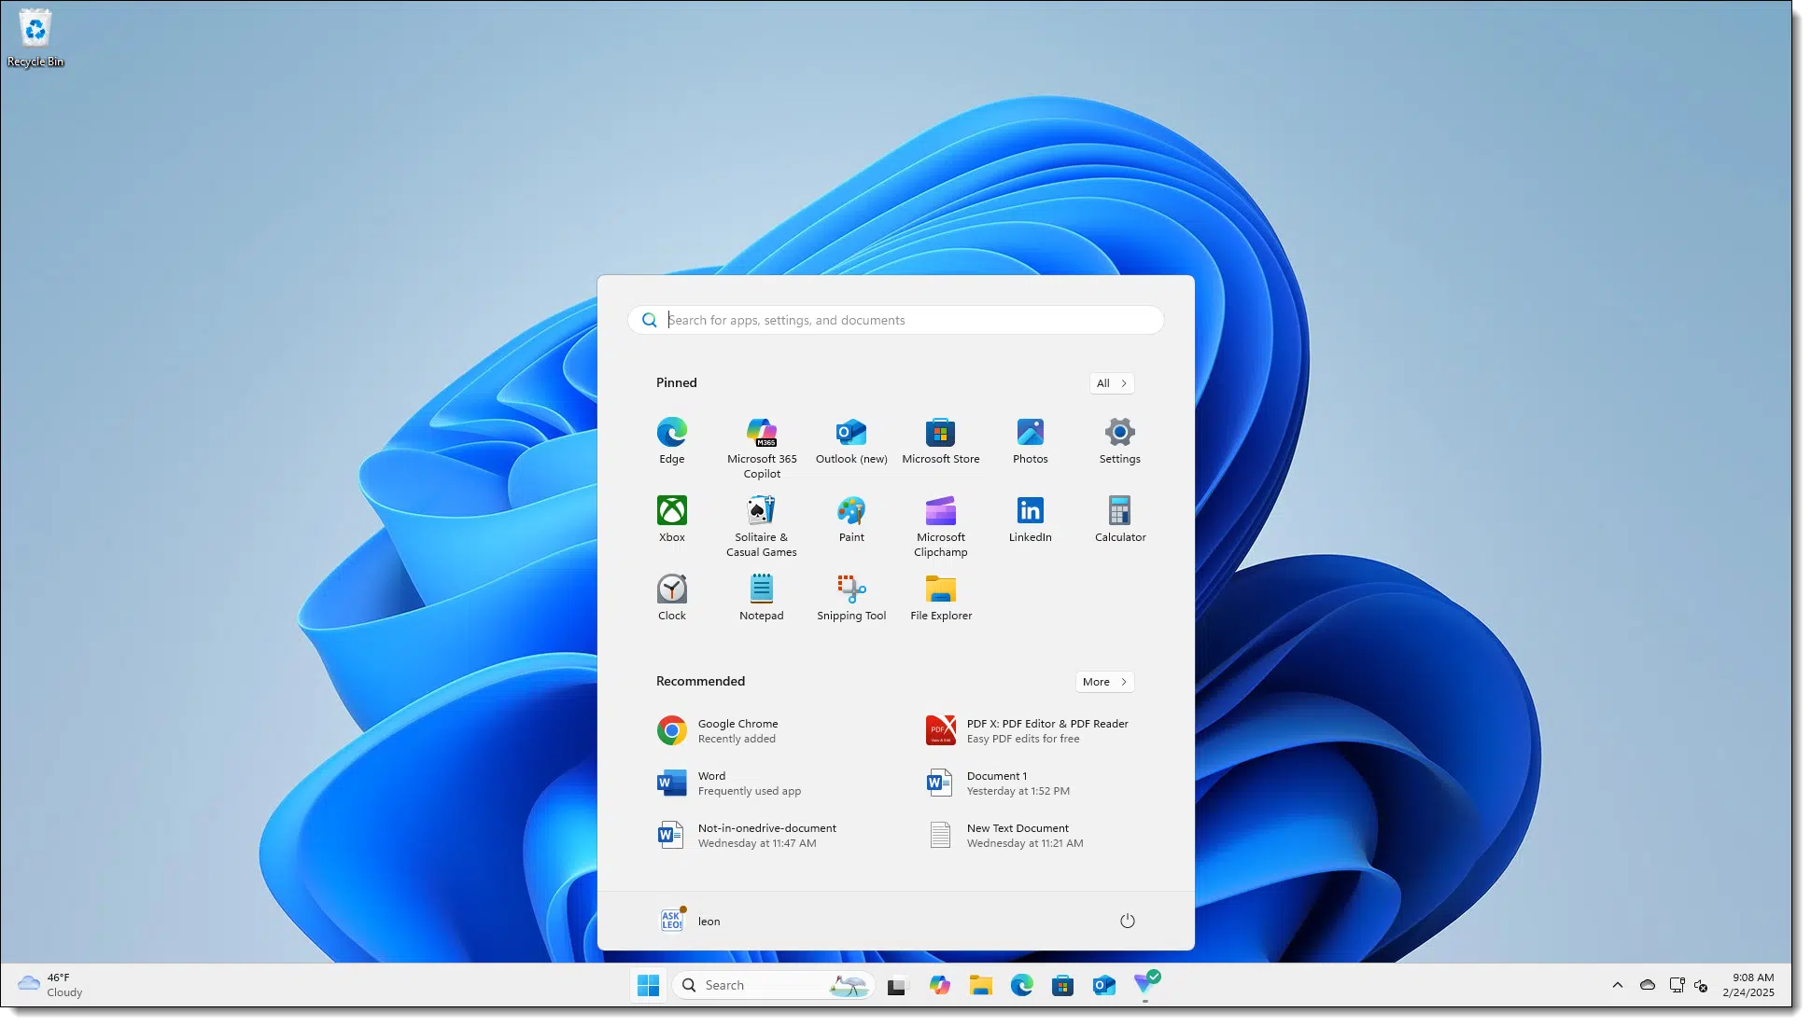Screen dimensions: 1811x1026
Task: Open Task View from the taskbar
Action: click(x=897, y=985)
